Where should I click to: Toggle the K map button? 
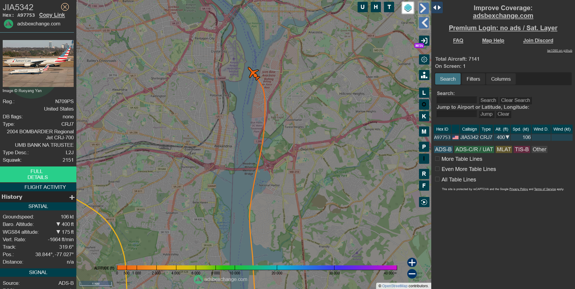click(424, 116)
